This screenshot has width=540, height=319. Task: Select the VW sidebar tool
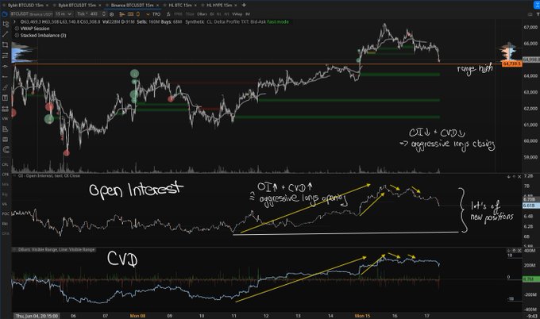click(6, 118)
